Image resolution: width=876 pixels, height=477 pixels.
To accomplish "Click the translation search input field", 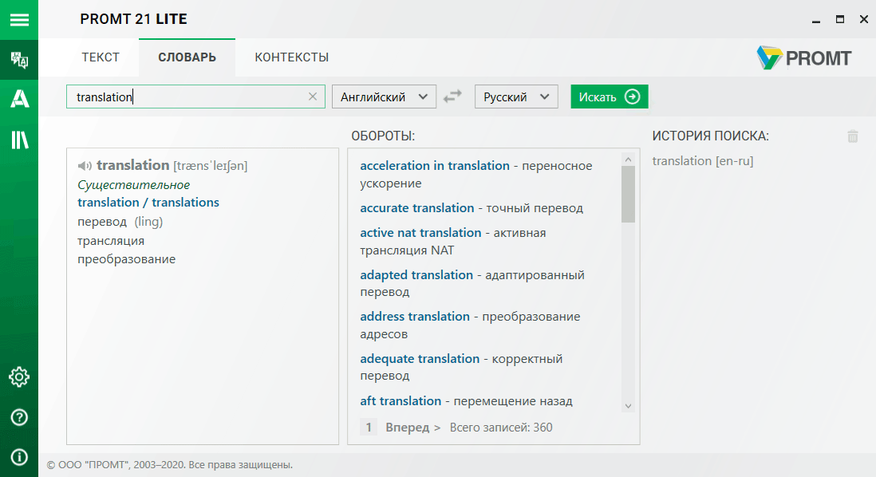I will pyautogui.click(x=187, y=97).
